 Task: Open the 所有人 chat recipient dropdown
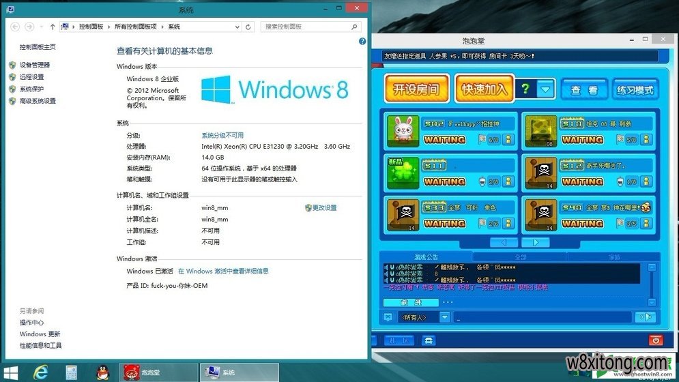click(x=444, y=317)
